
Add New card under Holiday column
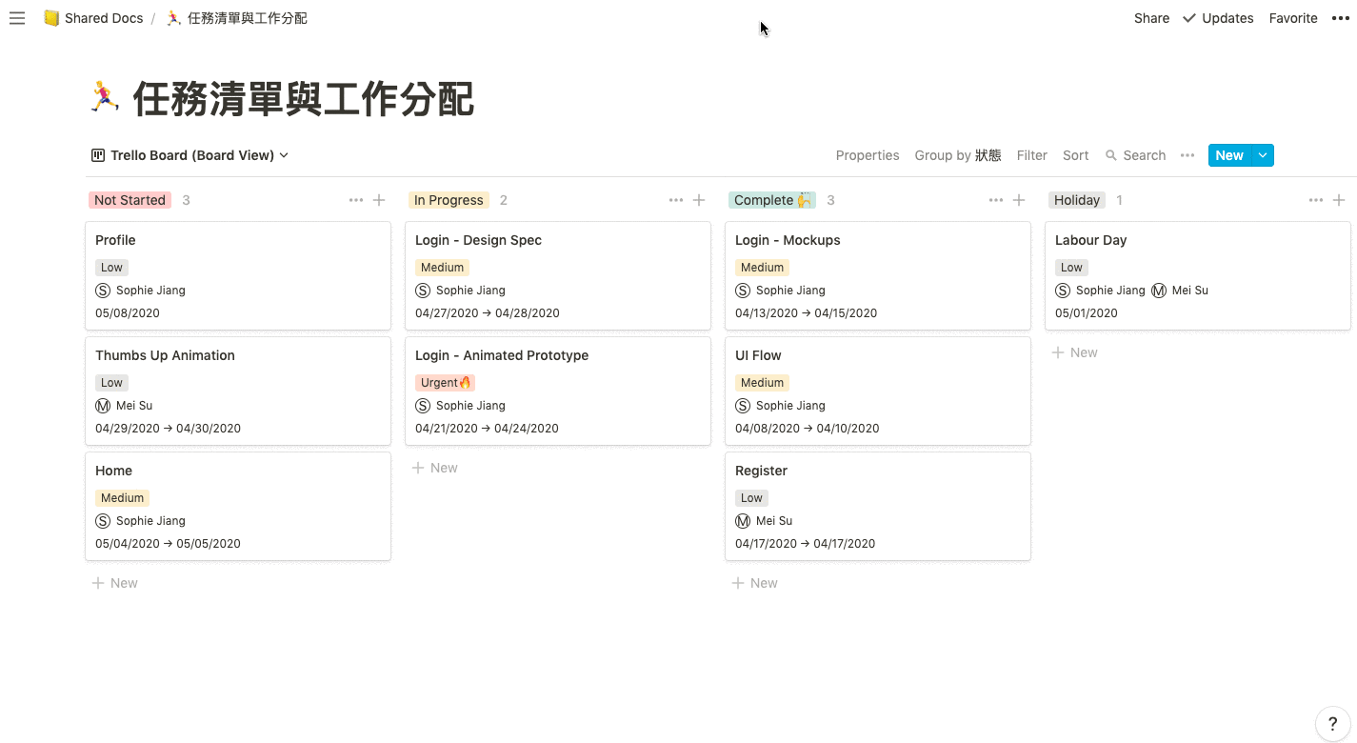(1075, 352)
